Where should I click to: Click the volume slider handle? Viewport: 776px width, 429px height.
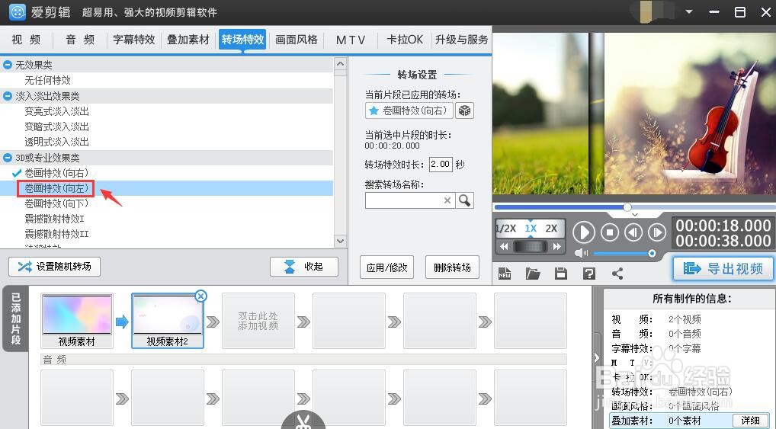[x=652, y=253]
